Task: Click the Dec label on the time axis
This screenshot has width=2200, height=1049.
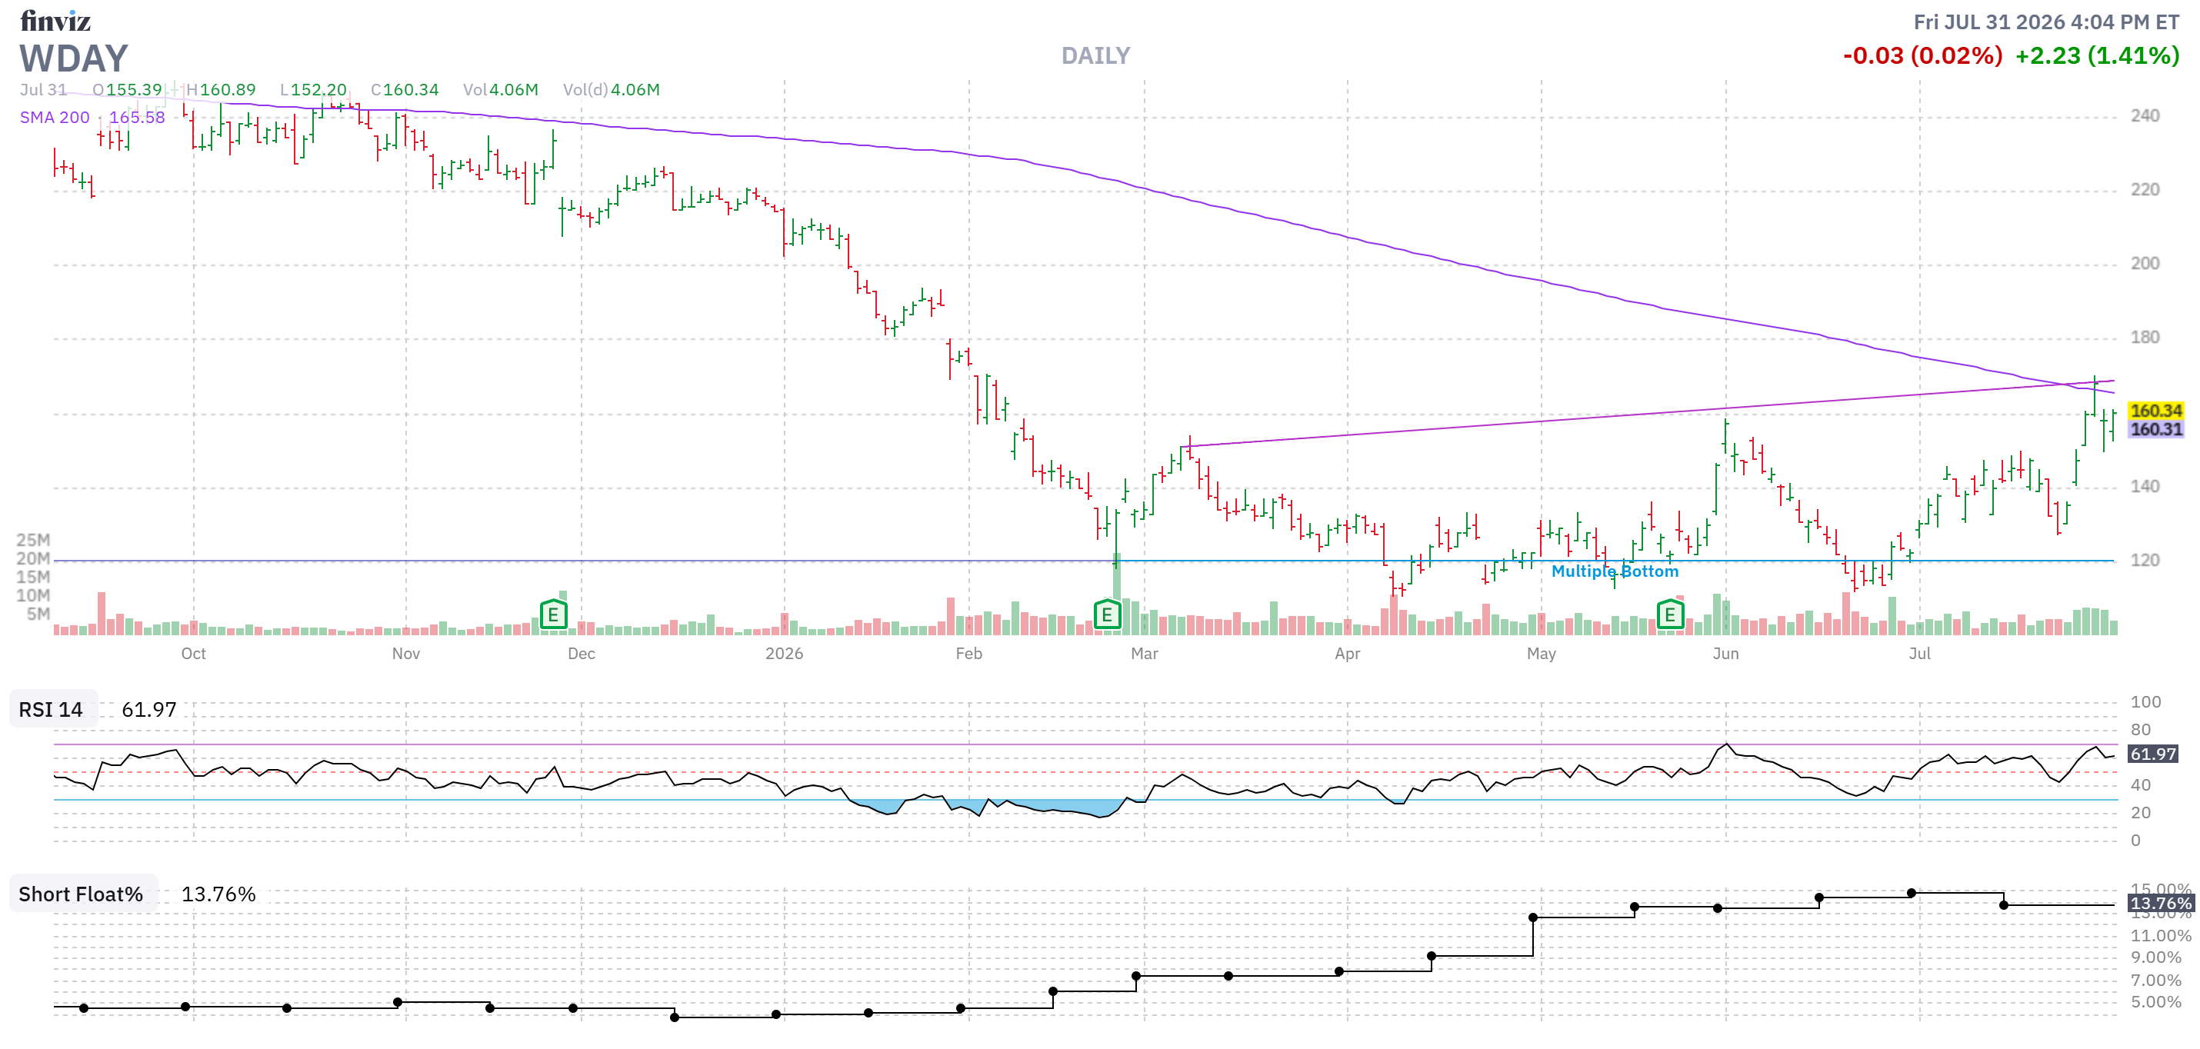Action: 582,653
